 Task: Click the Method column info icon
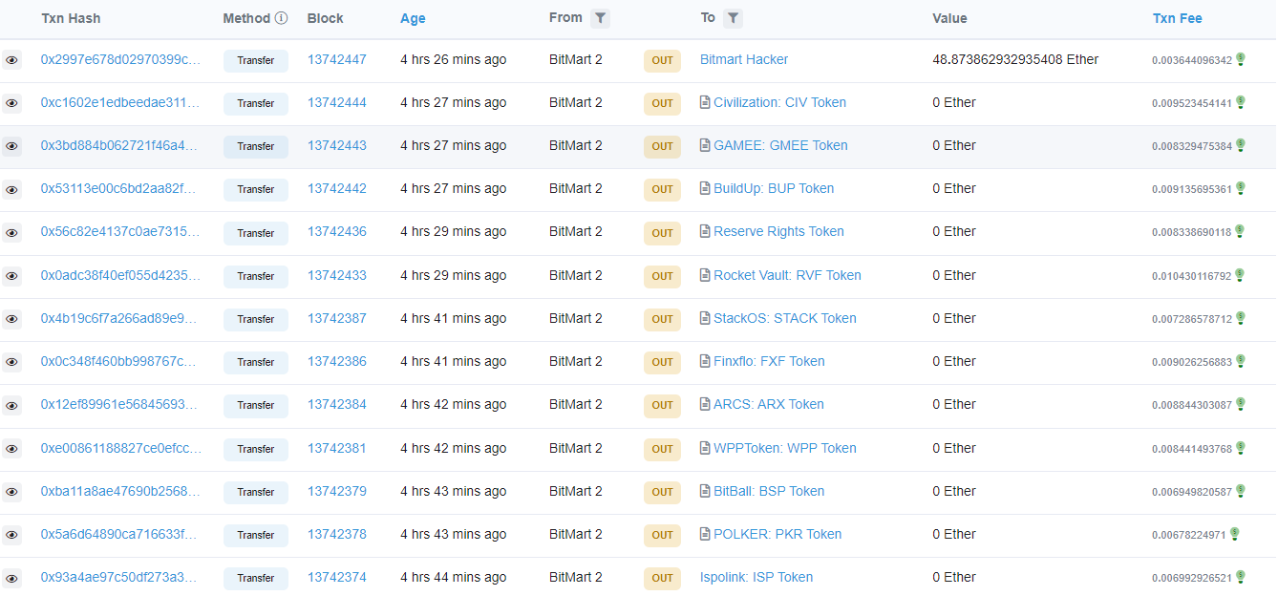(281, 18)
